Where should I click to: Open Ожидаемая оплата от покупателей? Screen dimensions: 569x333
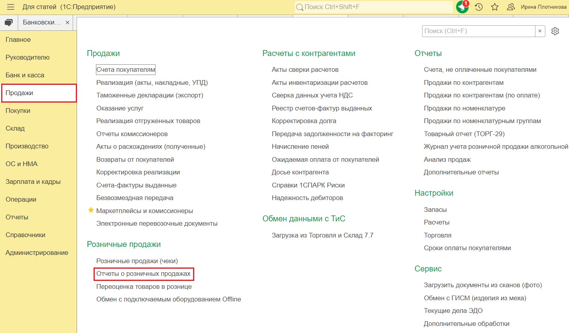point(325,159)
